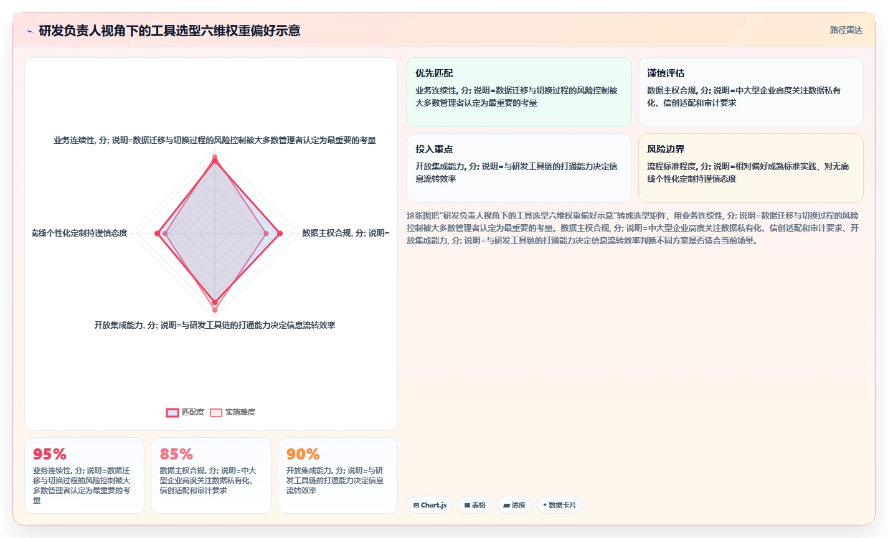Click the 开放集成能力 radar axis label
Image resolution: width=888 pixels, height=538 pixels.
click(x=215, y=325)
